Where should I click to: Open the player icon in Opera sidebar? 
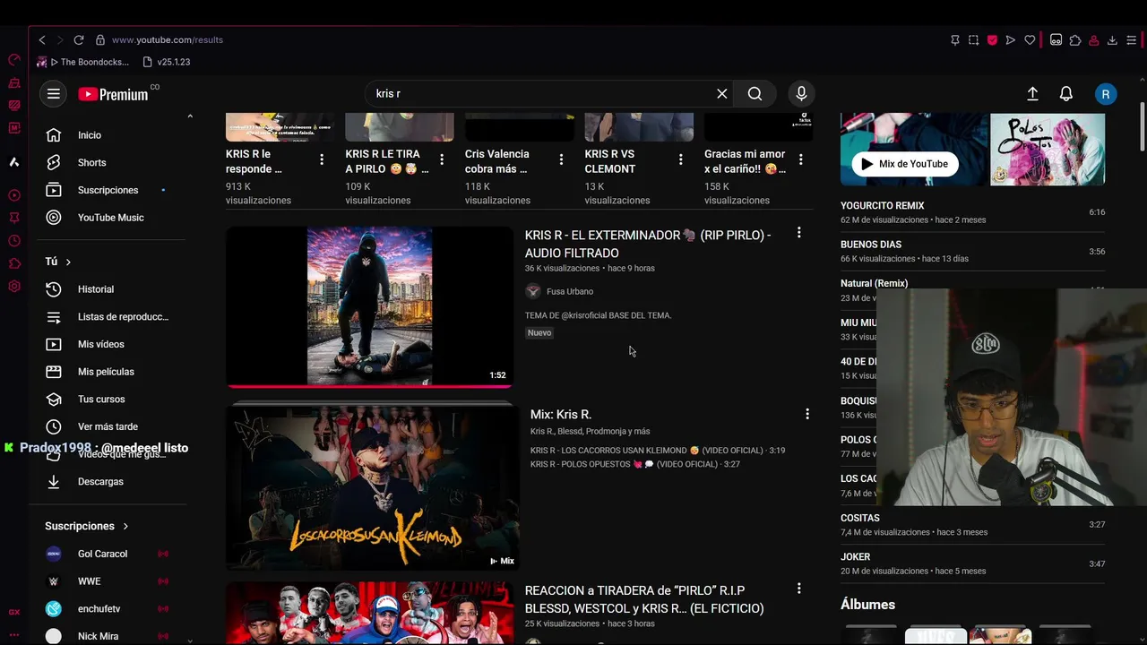pos(13,195)
